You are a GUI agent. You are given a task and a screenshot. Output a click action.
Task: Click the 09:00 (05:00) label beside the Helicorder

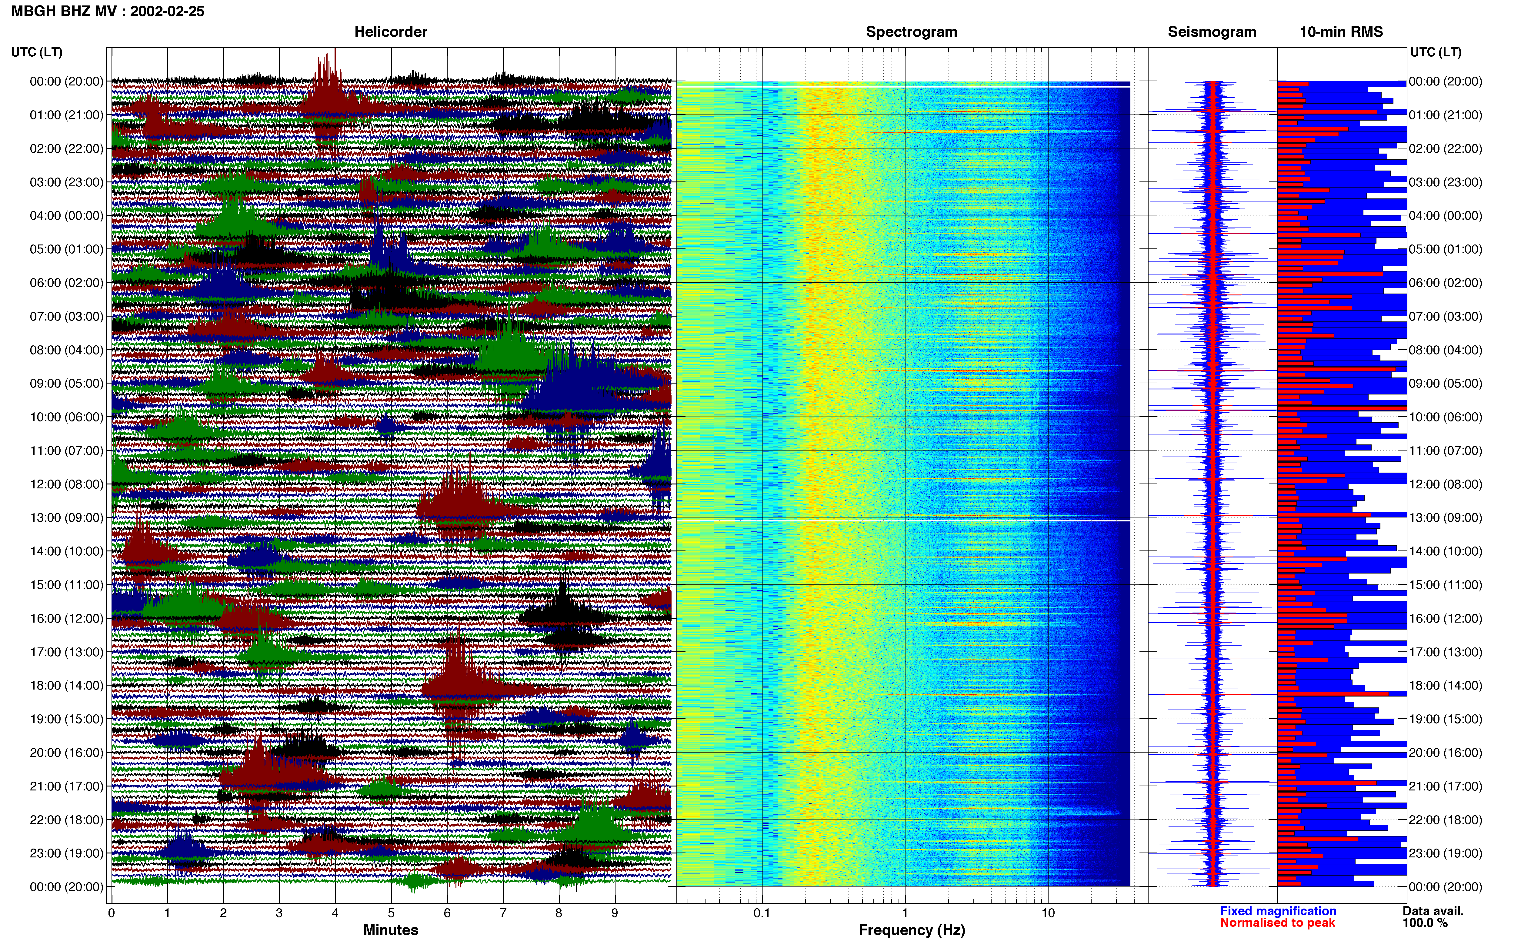pyautogui.click(x=67, y=384)
